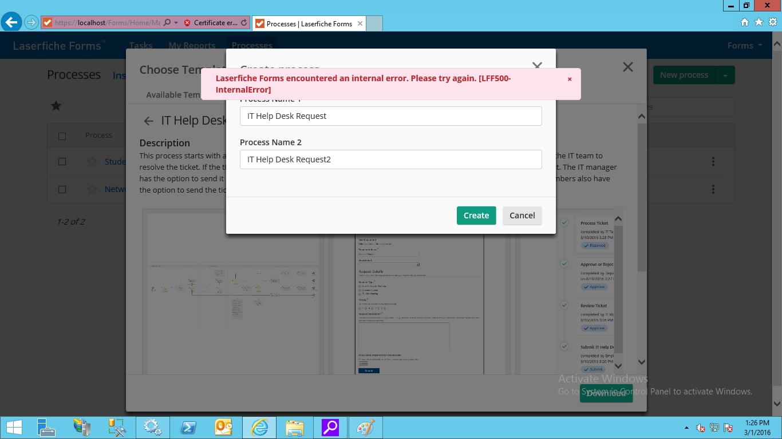The width and height of the screenshot is (782, 439).
Task: Open the address bar dropdown arrow
Action: 176,23
